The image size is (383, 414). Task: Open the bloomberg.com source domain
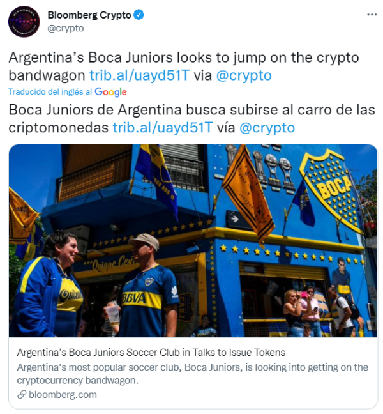pos(63,395)
